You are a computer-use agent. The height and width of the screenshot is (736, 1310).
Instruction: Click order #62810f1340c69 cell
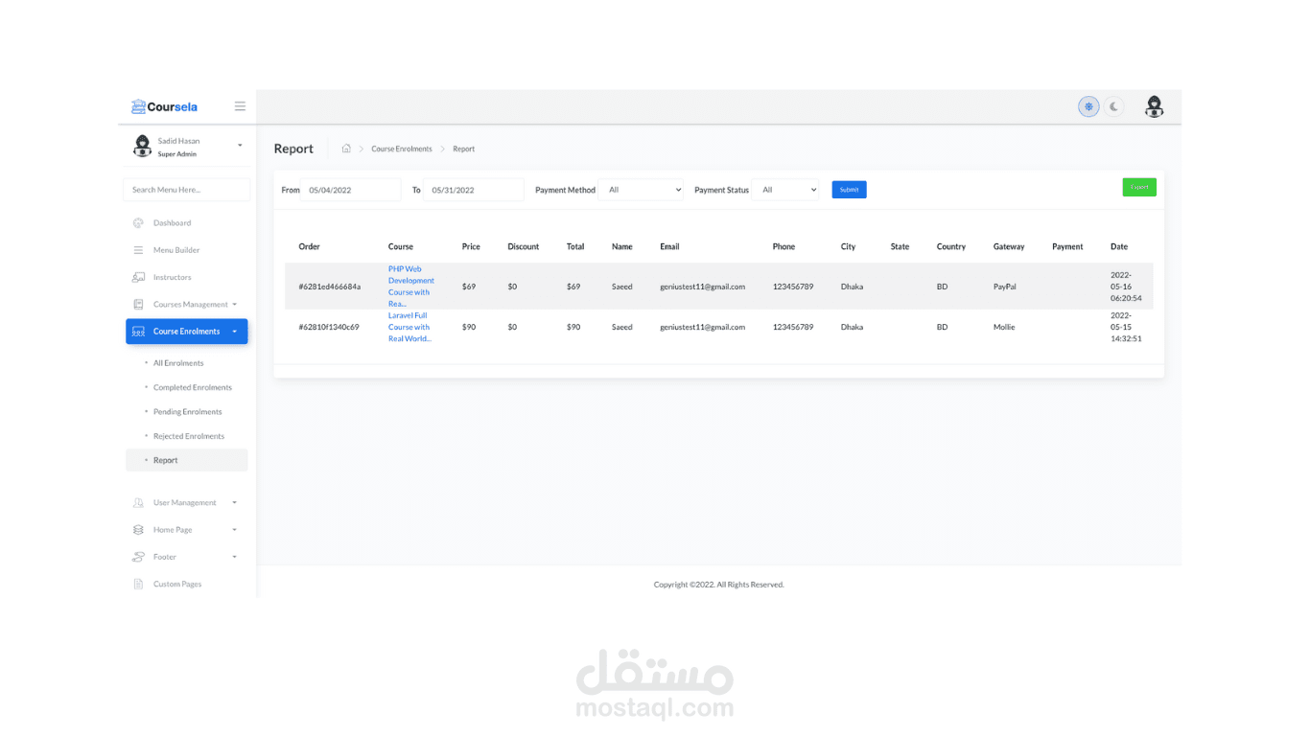(x=329, y=327)
